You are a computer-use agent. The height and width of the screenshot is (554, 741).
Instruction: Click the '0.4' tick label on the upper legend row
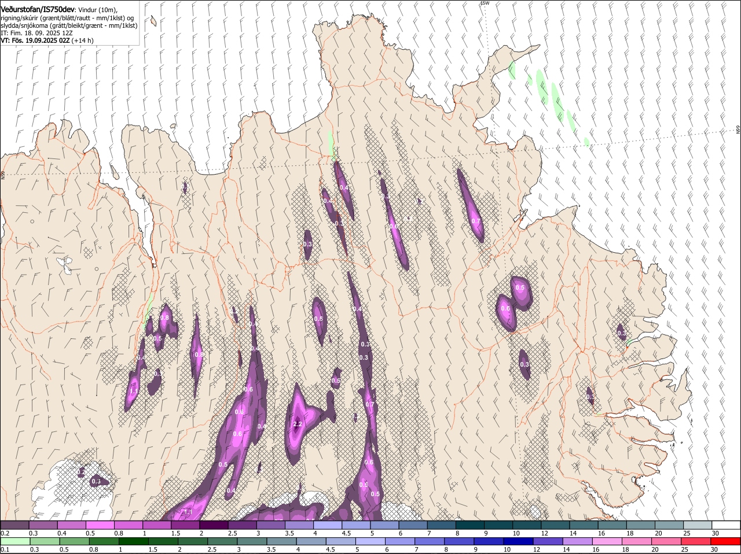61,533
